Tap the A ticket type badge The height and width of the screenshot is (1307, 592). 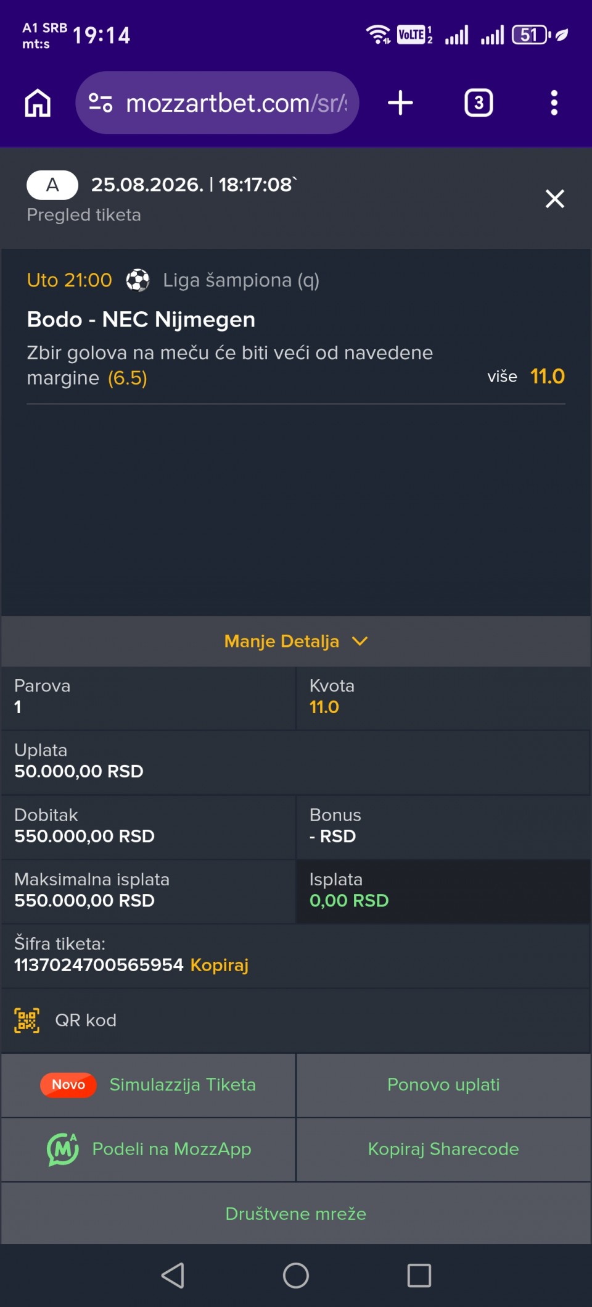pos(52,185)
